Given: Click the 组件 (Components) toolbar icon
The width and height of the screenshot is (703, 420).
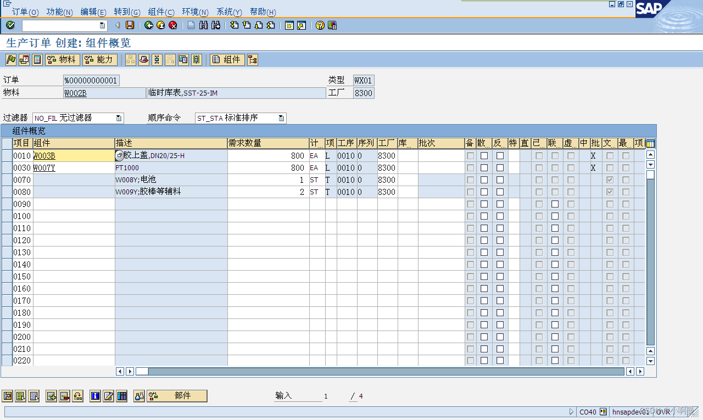Looking at the screenshot, I should [227, 59].
